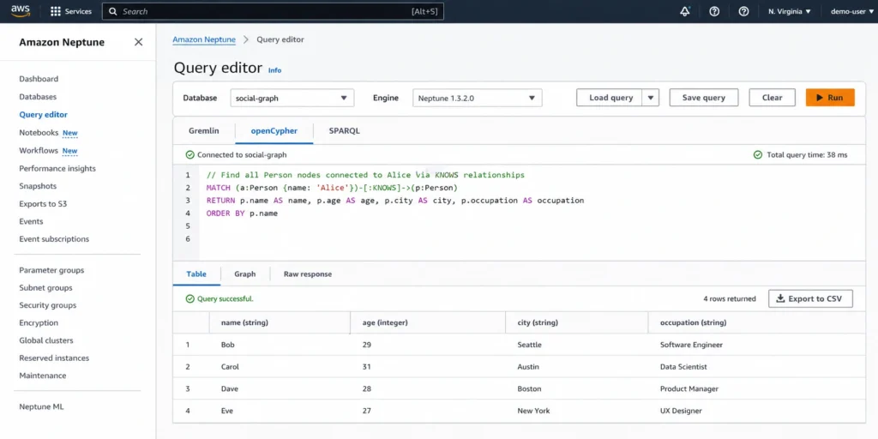Follow the Amazon Neptune breadcrumb link
The width and height of the screenshot is (878, 439).
[204, 39]
